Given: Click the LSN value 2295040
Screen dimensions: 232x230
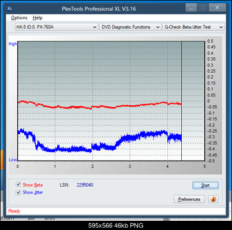Looking at the screenshot, I should pyautogui.click(x=85, y=185).
